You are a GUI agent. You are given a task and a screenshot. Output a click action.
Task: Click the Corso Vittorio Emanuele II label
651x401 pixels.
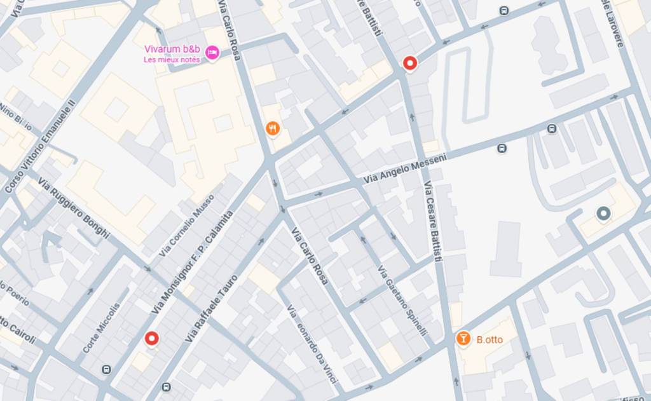[40, 146]
